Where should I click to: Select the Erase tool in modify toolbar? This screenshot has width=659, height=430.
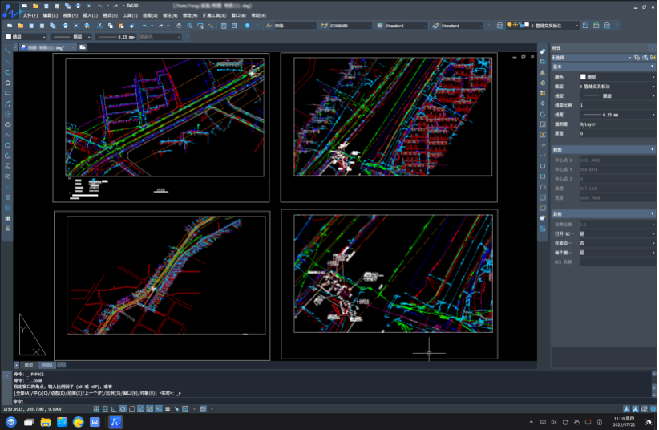[543, 52]
